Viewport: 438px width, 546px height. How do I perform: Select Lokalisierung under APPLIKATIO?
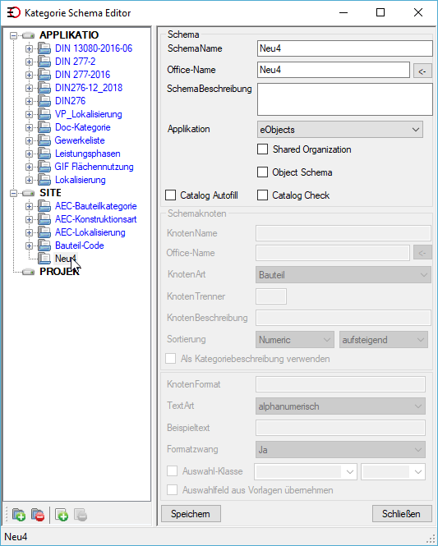pos(81,180)
